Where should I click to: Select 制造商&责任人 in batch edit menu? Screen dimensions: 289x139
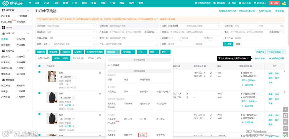tap(163, 92)
